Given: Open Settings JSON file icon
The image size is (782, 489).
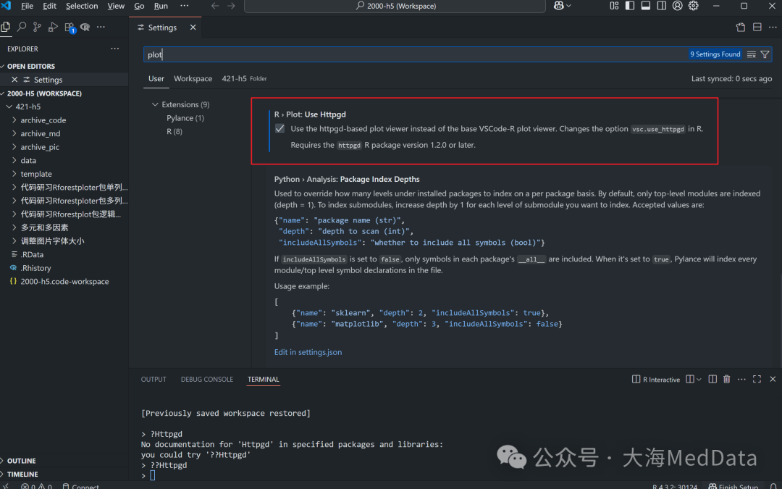Looking at the screenshot, I should (741, 27).
